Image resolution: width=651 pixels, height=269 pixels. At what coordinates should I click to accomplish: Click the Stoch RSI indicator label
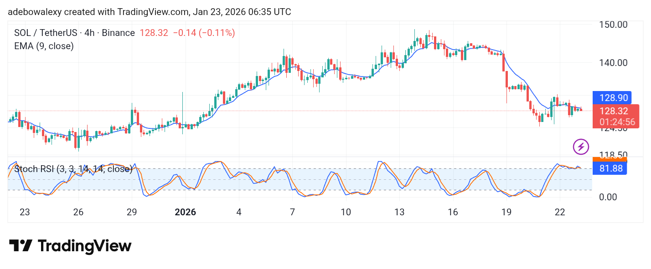click(73, 169)
